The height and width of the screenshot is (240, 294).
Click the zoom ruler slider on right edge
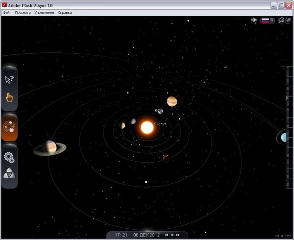point(288,98)
